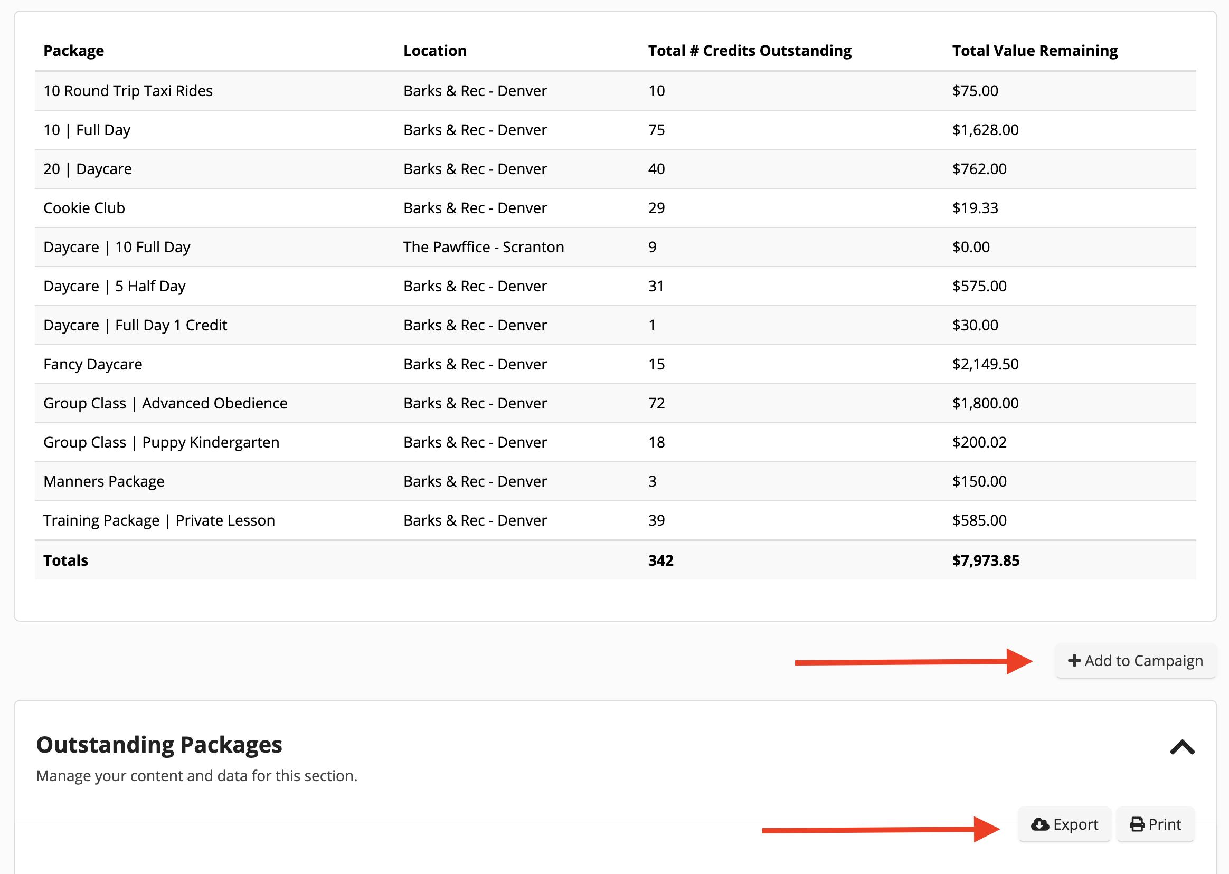
Task: Print the Outstanding Packages report
Action: 1155,824
